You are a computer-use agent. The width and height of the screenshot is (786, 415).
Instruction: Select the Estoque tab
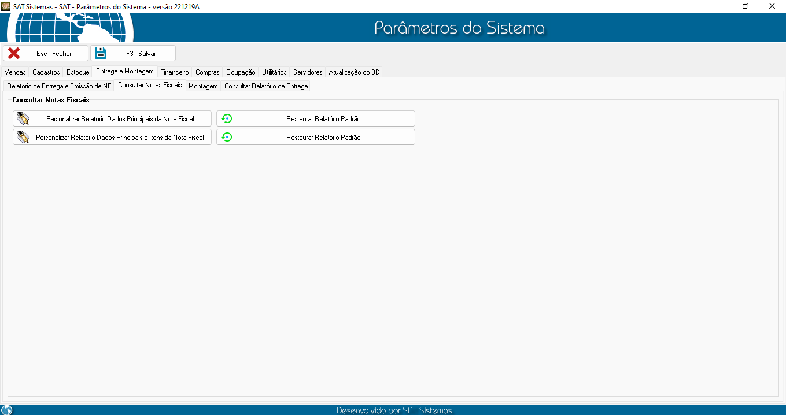78,72
